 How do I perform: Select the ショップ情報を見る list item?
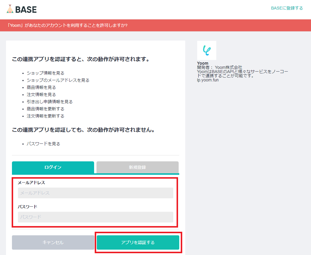[x=45, y=73]
